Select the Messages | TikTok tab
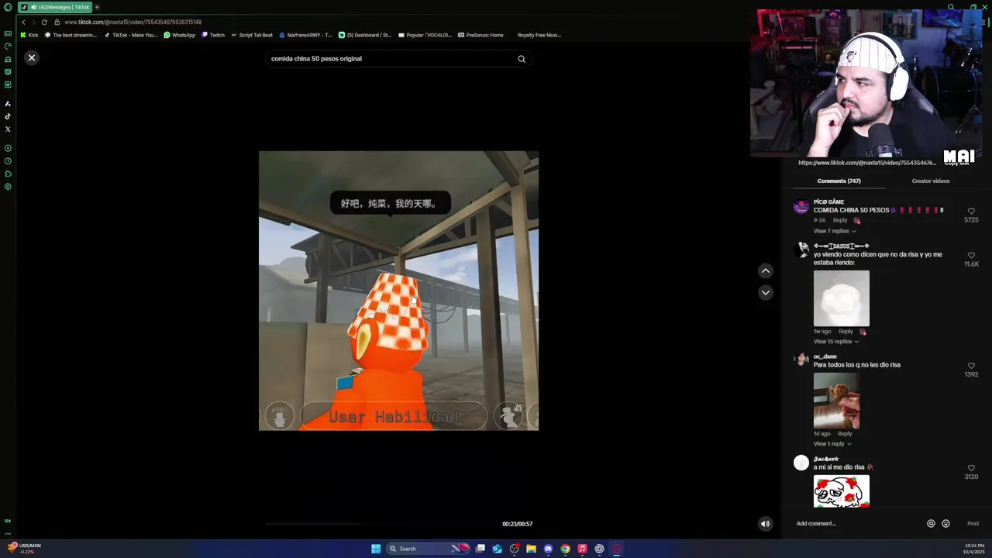Screen dimensions: 992x558 tap(55, 7)
